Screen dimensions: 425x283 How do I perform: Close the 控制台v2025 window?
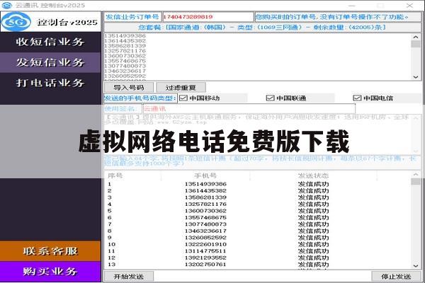(x=410, y=5)
